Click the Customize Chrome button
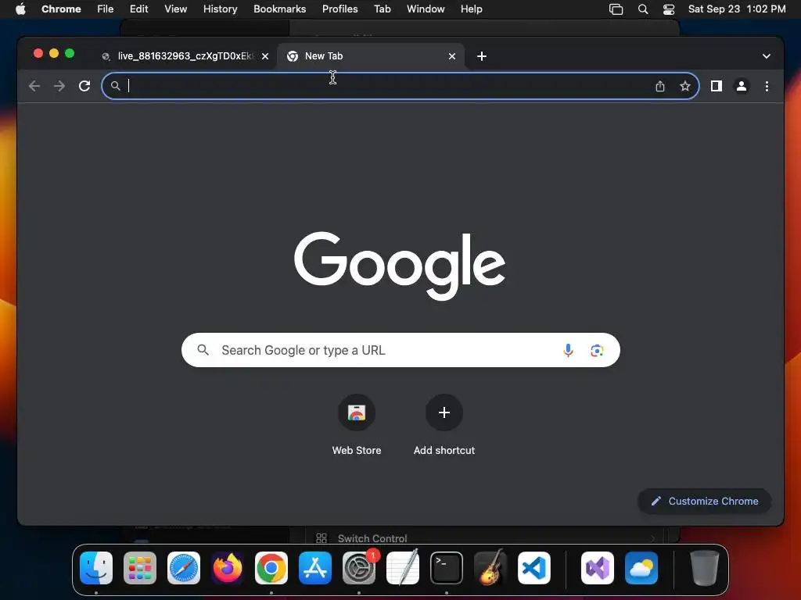The width and height of the screenshot is (801, 600). click(x=705, y=501)
